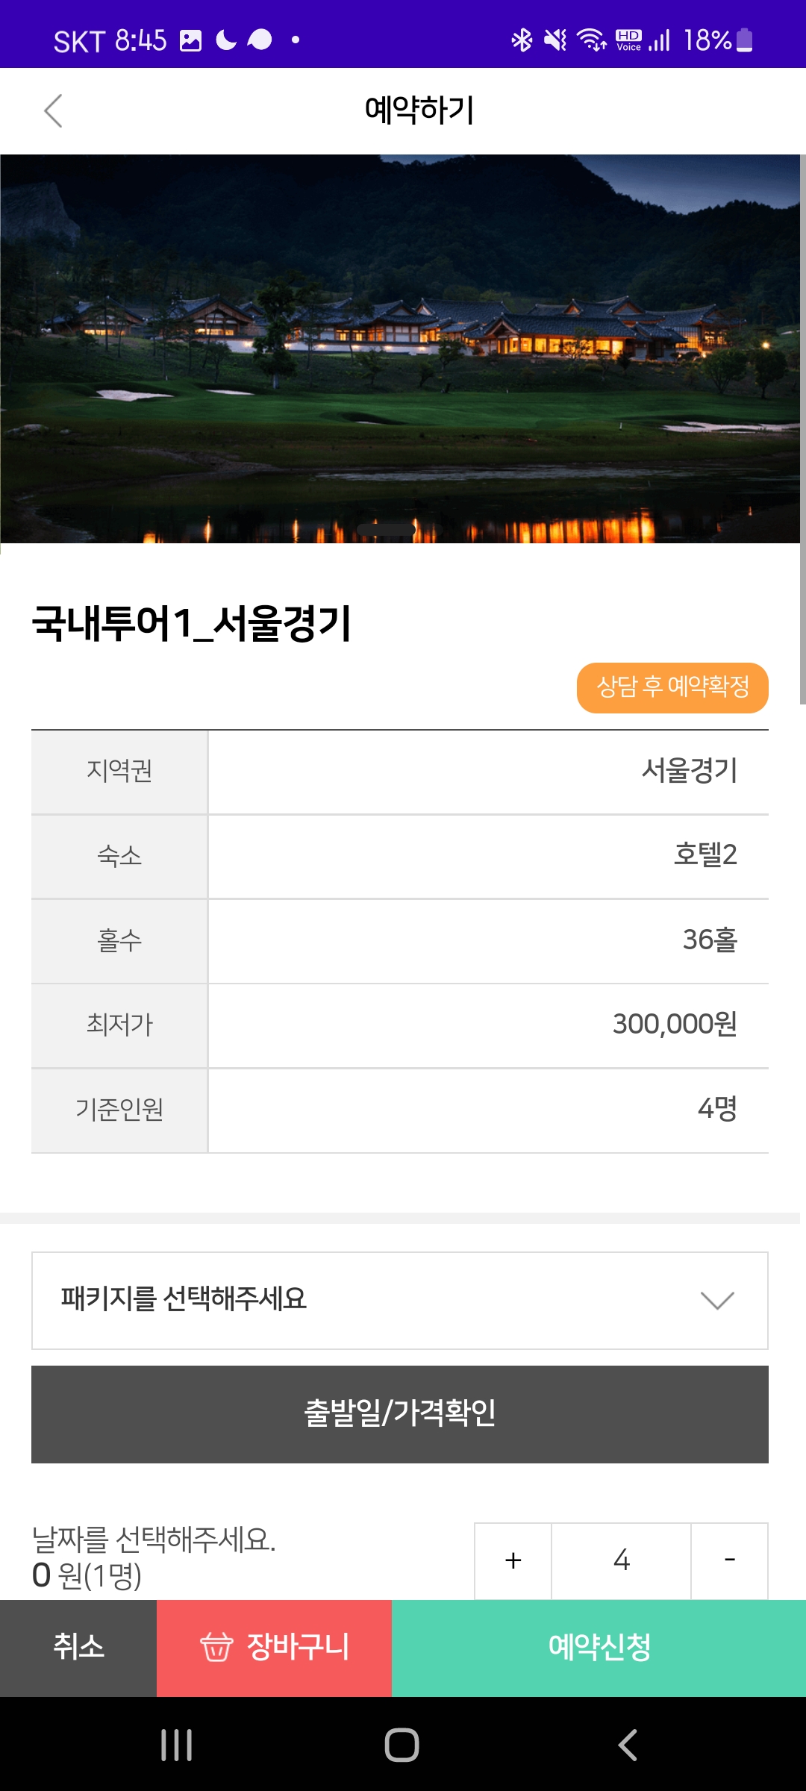Tap 출발일/가격확인 button

point(399,1414)
